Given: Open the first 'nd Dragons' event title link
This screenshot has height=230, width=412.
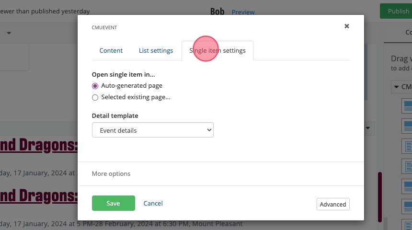Looking at the screenshot, I should click(38, 145).
